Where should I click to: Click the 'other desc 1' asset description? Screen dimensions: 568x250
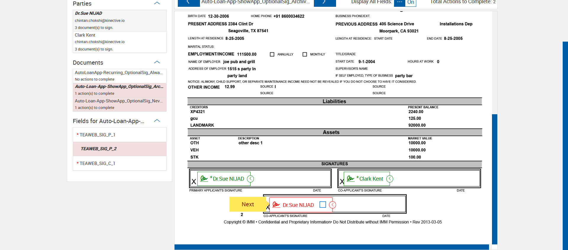[x=251, y=143]
